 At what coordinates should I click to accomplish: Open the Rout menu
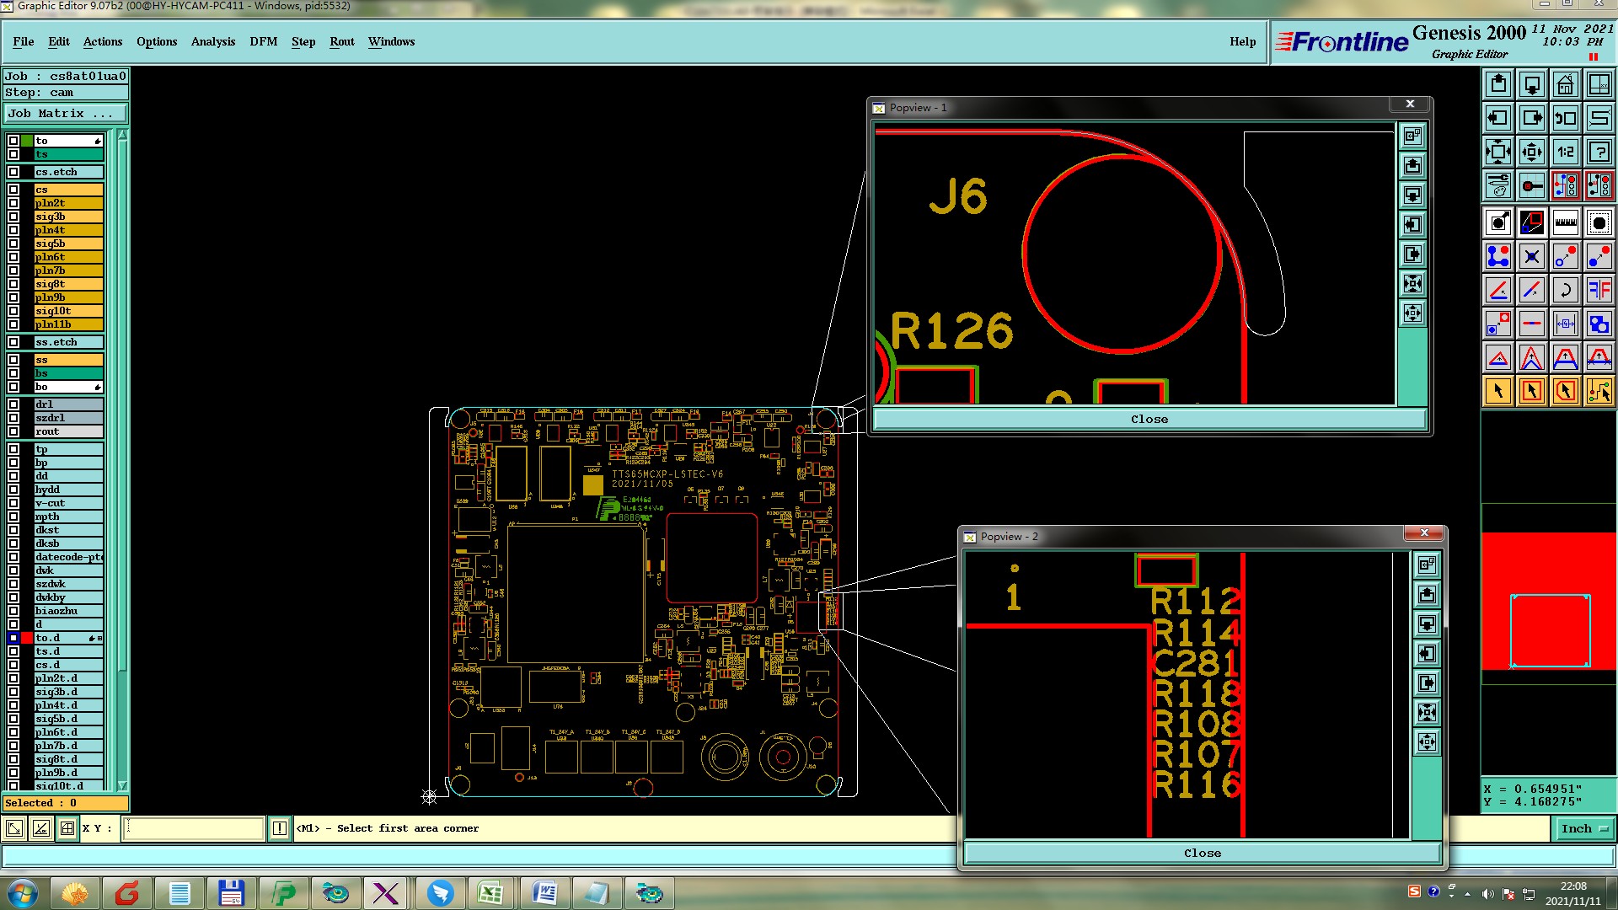tap(342, 41)
